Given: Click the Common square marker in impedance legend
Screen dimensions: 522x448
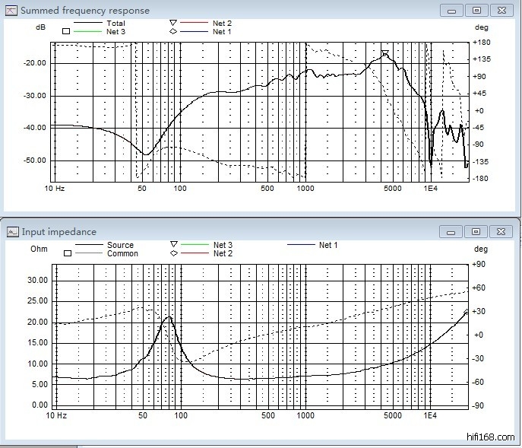Looking at the screenshot, I should 66,253.
